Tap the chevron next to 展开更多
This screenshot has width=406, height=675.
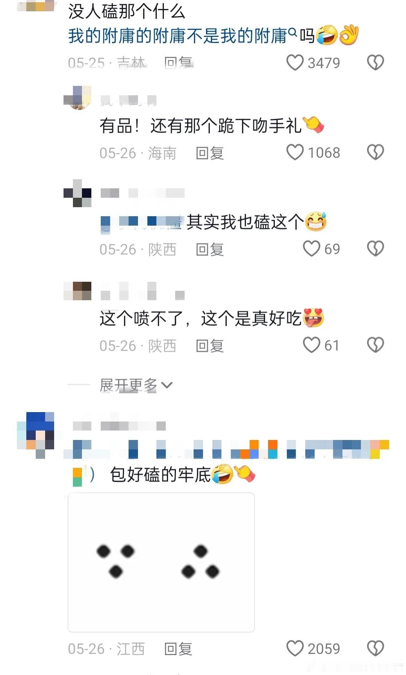[x=167, y=385]
